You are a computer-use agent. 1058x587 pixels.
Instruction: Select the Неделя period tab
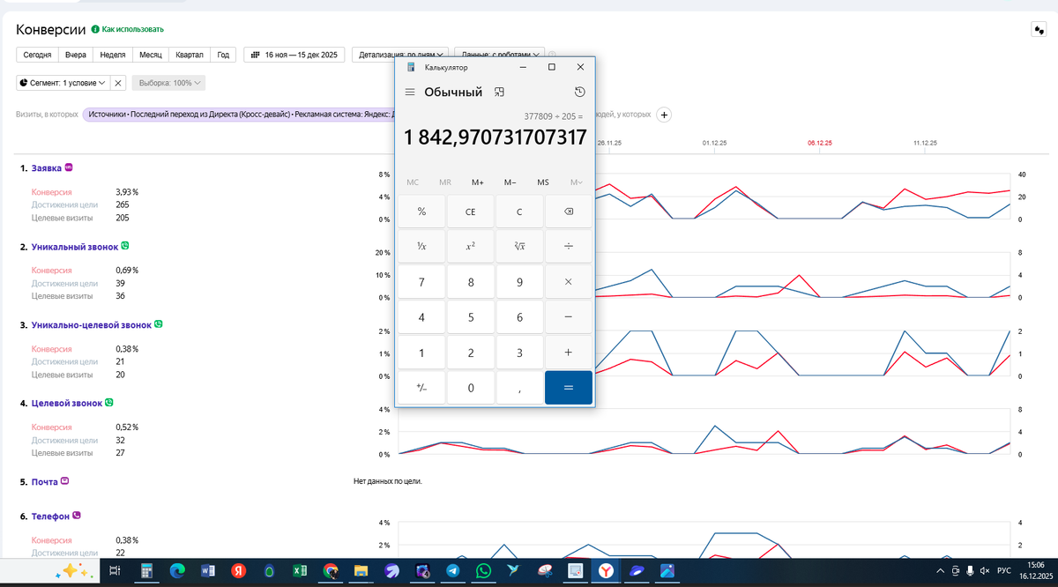(x=113, y=55)
